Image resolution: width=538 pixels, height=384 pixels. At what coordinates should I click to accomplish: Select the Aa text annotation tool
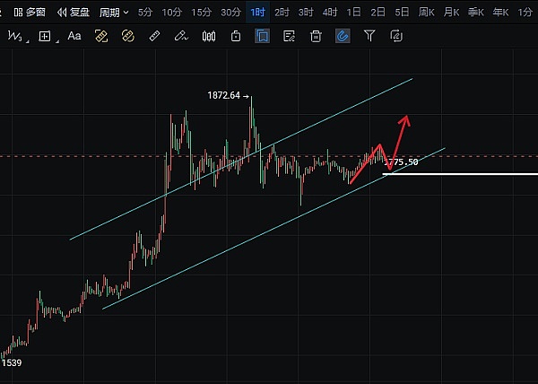[x=74, y=36]
